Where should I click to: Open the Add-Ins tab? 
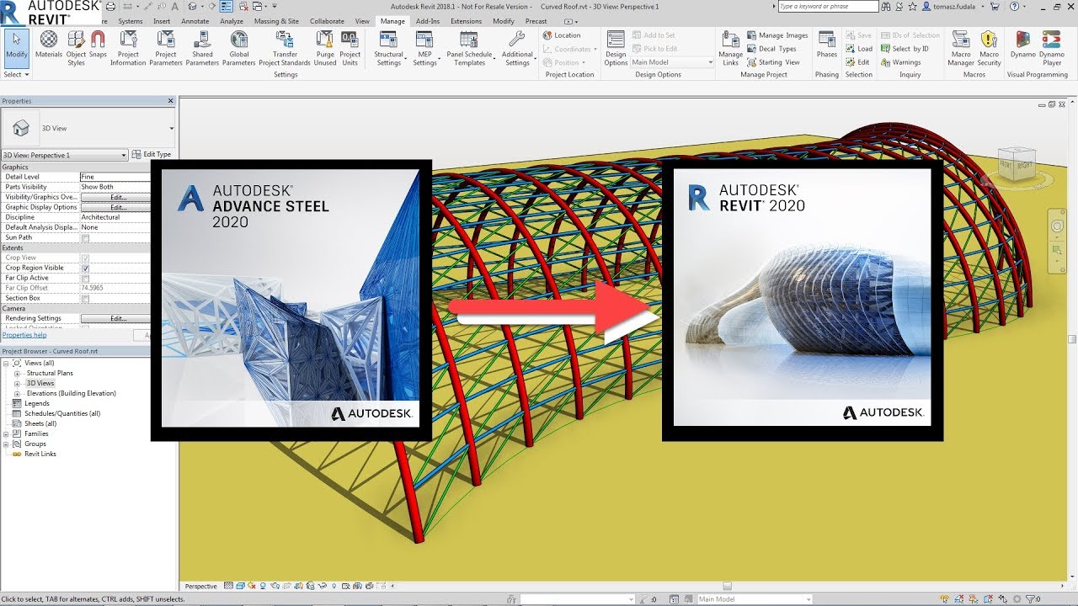click(428, 21)
